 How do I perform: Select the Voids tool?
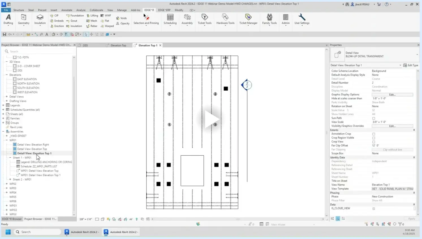pyautogui.click(x=121, y=18)
